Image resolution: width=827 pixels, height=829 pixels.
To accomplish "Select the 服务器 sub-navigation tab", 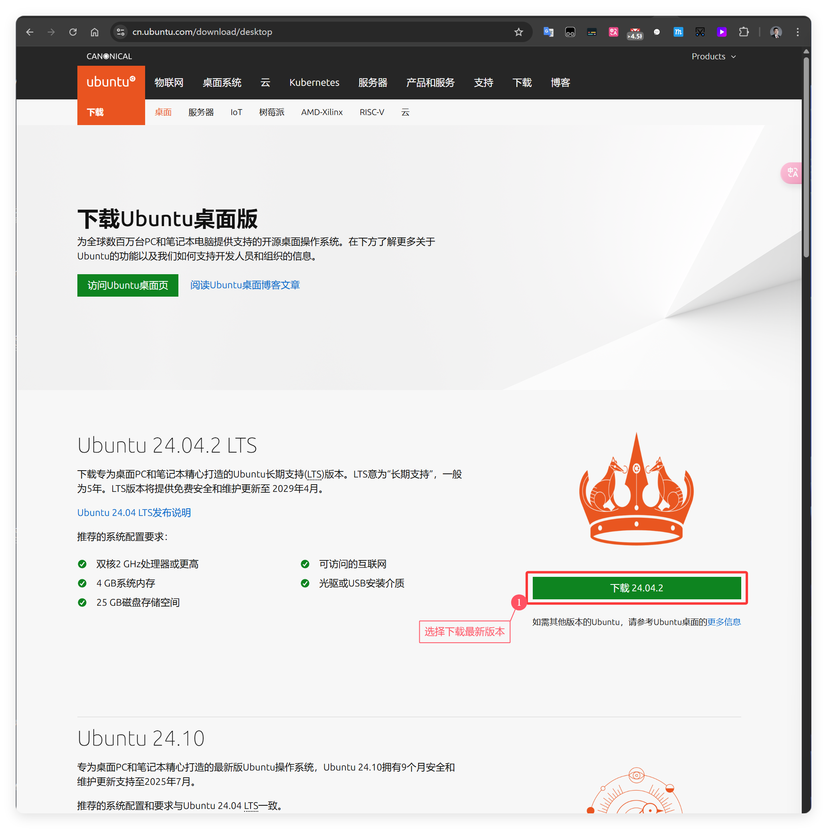I will coord(201,112).
